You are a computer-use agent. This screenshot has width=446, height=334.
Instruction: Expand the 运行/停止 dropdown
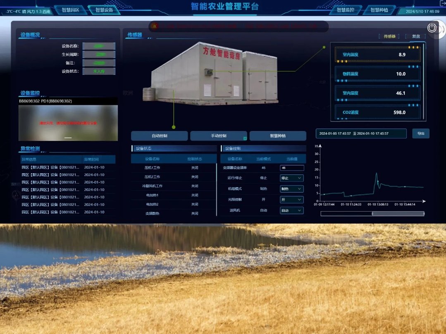click(x=291, y=178)
